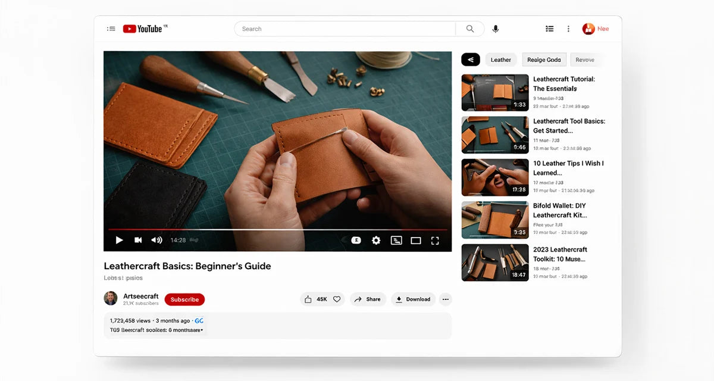Screen dimensions: 714x381
Task: Toggle subtitles/captions in the player
Action: 396,240
